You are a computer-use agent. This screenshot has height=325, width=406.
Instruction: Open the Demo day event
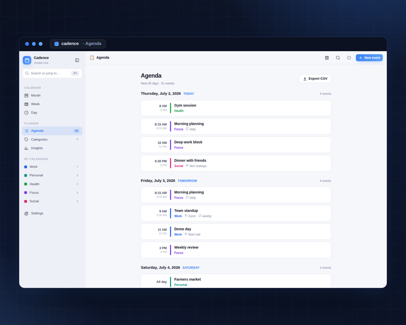[236, 232]
